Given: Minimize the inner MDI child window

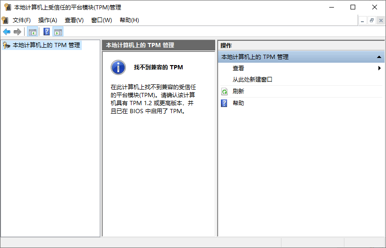Looking at the screenshot, I should (x=362, y=21).
